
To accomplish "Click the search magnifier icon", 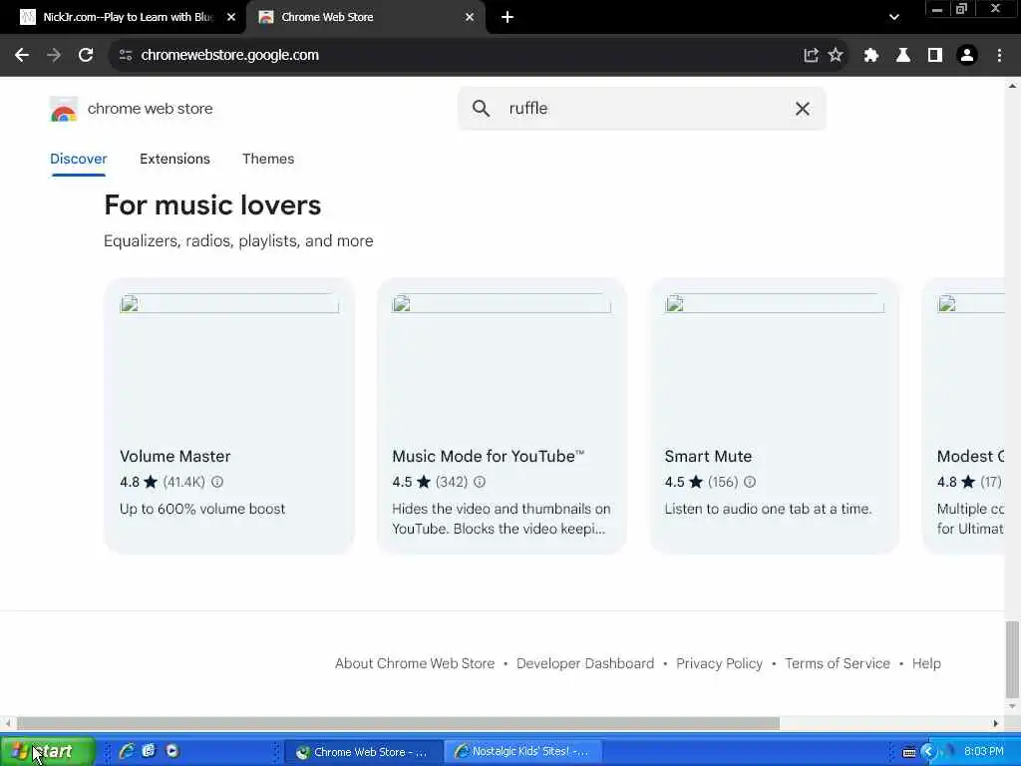I will pos(481,108).
